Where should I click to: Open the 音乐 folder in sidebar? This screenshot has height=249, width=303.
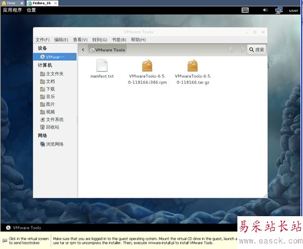pyautogui.click(x=48, y=96)
